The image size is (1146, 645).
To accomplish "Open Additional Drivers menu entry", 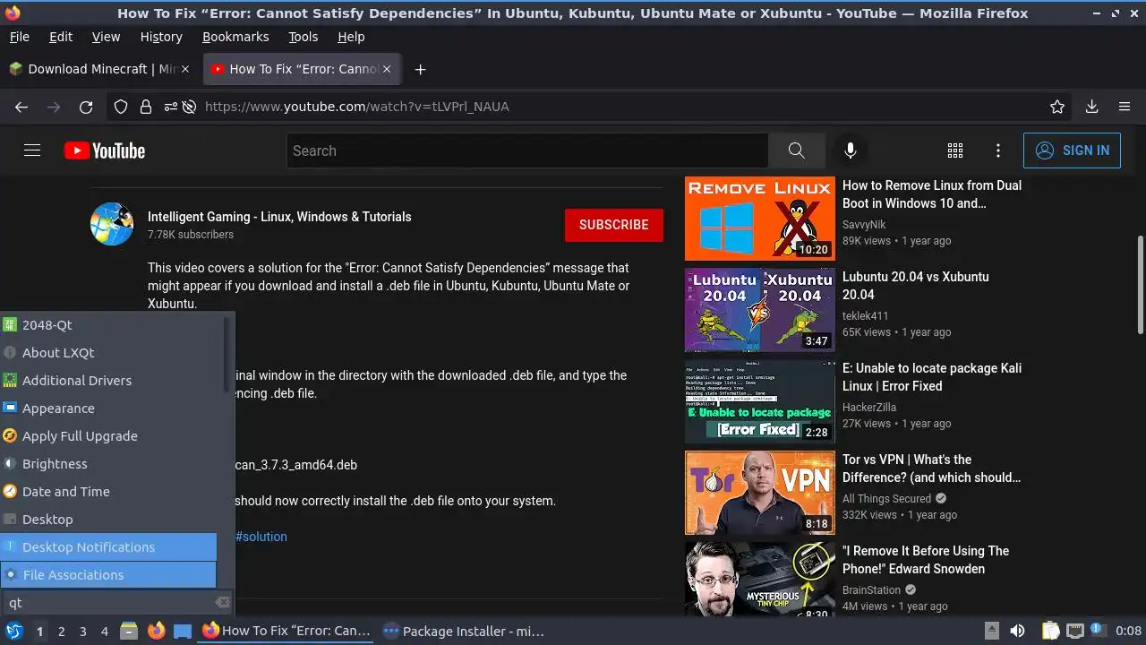I will click(x=109, y=381).
